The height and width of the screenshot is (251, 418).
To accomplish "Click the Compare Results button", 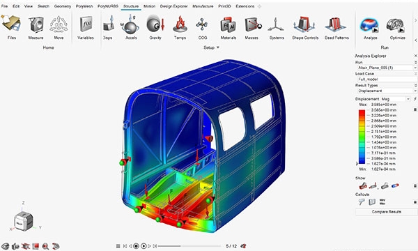I will click(x=386, y=211).
